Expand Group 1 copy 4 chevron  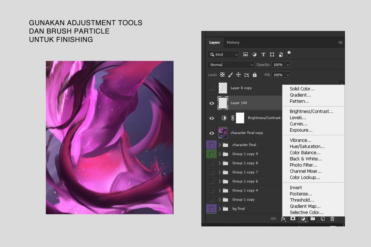click(x=220, y=190)
